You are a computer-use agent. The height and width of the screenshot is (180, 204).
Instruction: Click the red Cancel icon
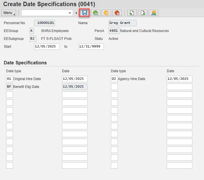(x=117, y=13)
